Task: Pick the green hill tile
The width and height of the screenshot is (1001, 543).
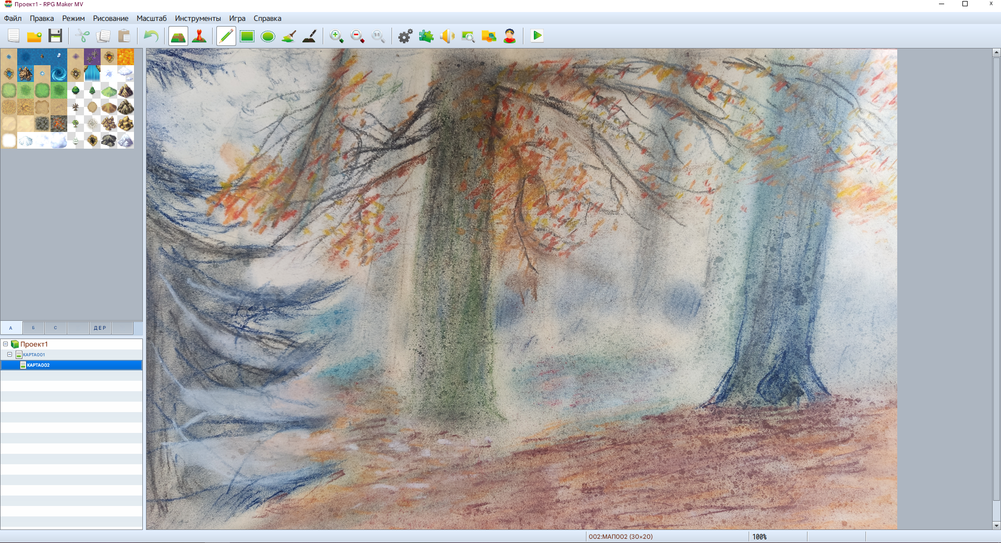Action: coord(109,90)
